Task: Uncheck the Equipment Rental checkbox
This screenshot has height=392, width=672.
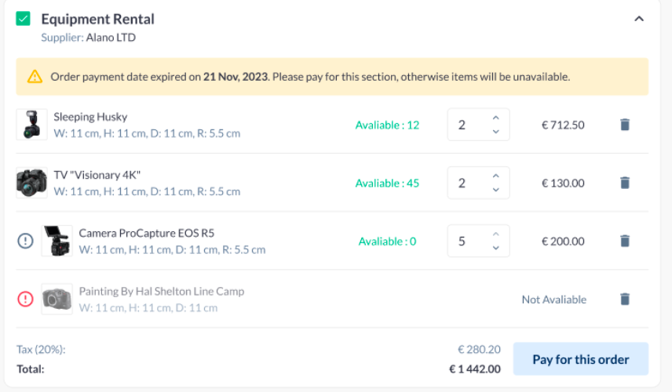Action: pos(24,19)
